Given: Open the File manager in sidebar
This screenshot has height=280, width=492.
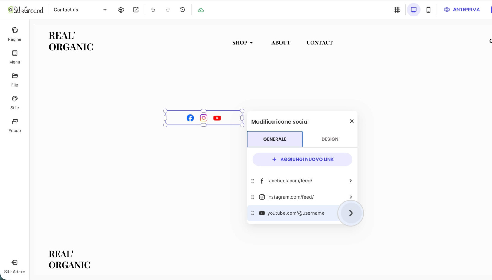Looking at the screenshot, I should (x=15, y=80).
